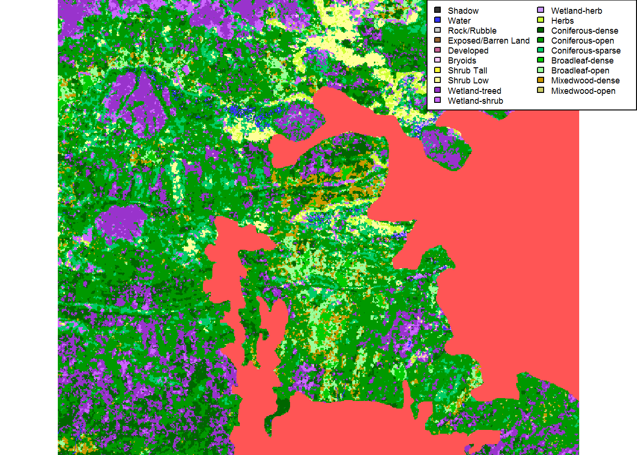
Task: Click the Coniferous-open legend swatch
Action: click(541, 40)
